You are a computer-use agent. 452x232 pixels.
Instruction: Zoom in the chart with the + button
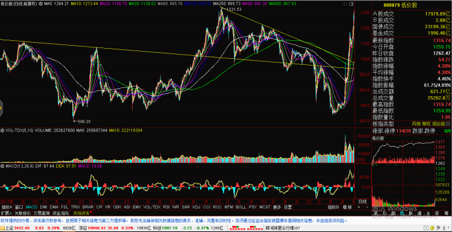(x=359, y=207)
